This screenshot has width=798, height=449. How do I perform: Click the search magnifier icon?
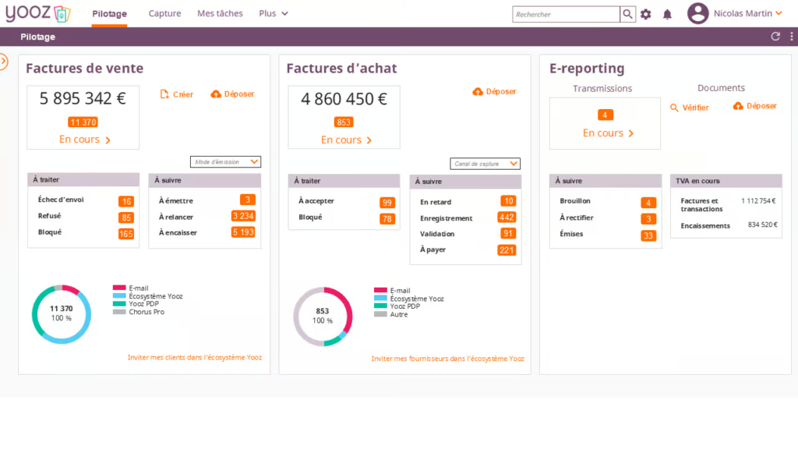(x=627, y=14)
